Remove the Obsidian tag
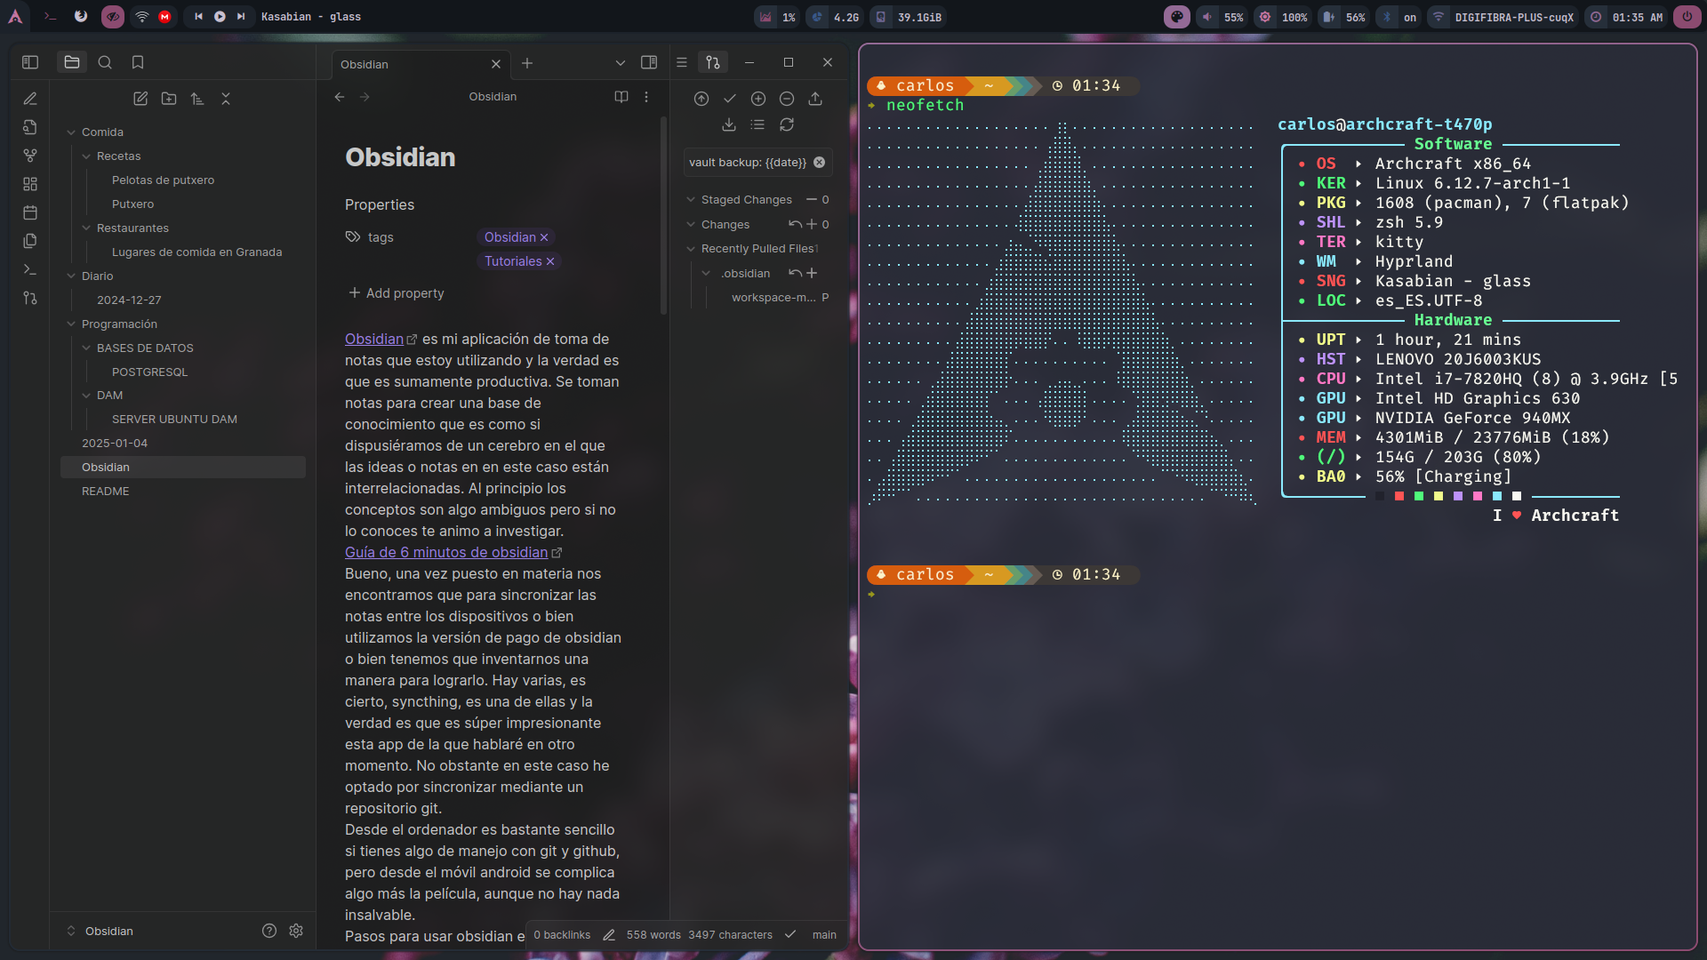Image resolution: width=1707 pixels, height=960 pixels. click(544, 237)
